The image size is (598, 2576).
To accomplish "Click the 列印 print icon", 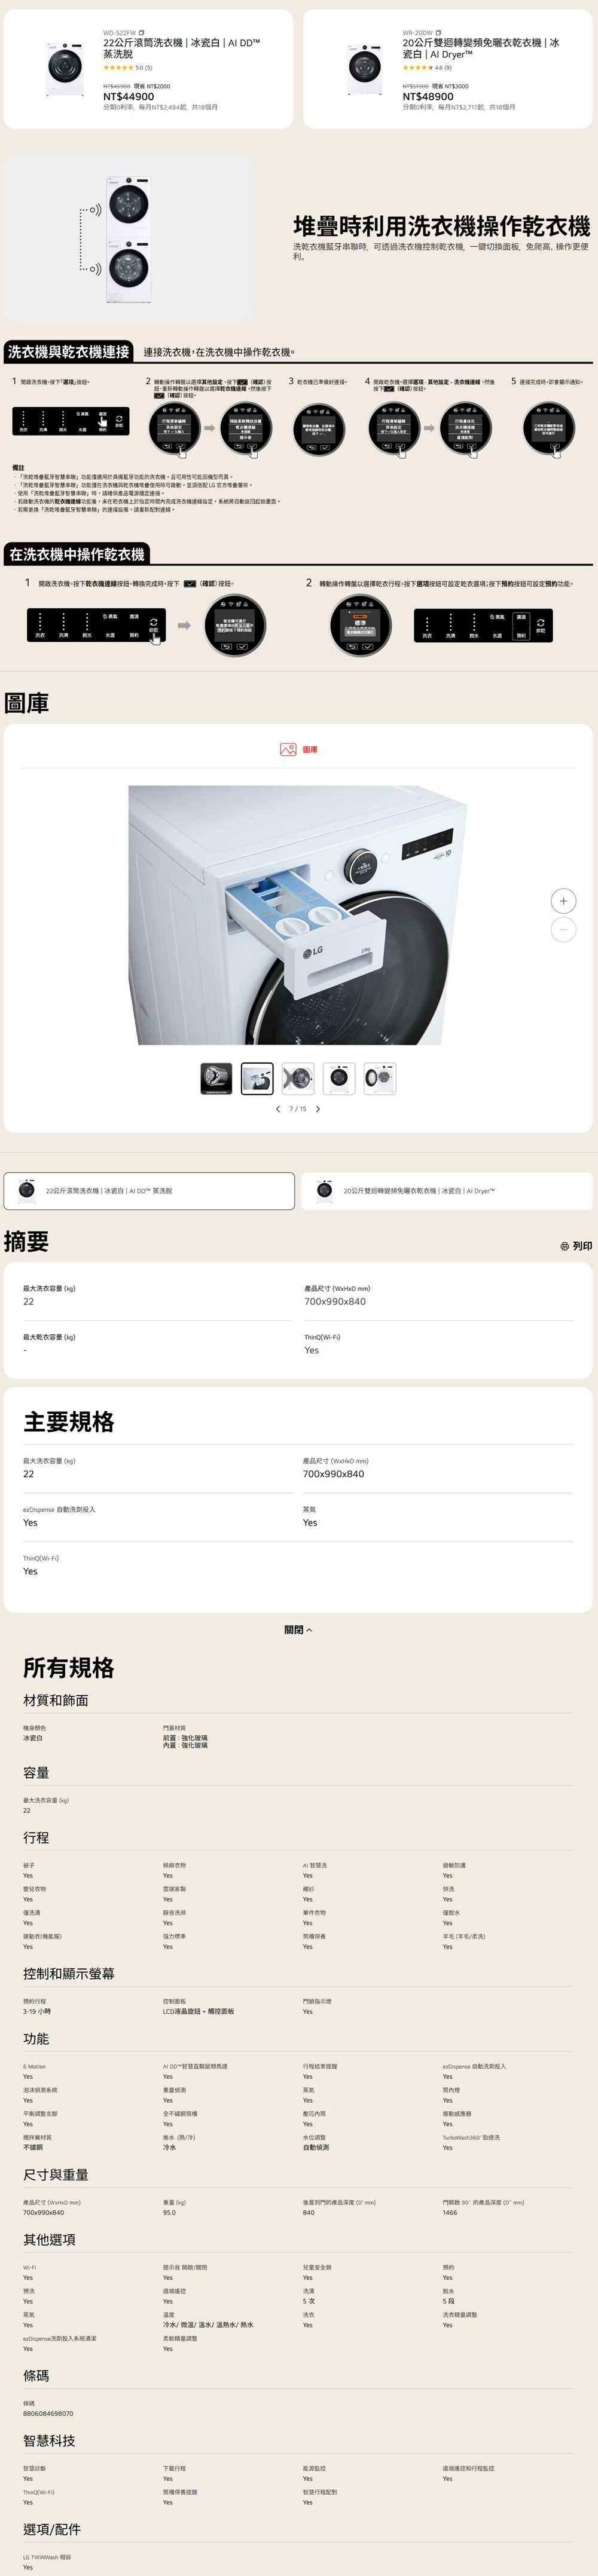I will click(x=576, y=1246).
